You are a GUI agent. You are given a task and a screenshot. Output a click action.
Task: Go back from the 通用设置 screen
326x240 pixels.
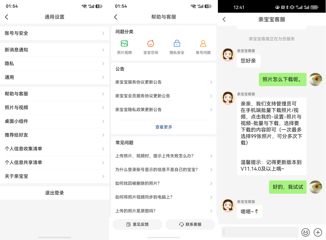coord(7,17)
